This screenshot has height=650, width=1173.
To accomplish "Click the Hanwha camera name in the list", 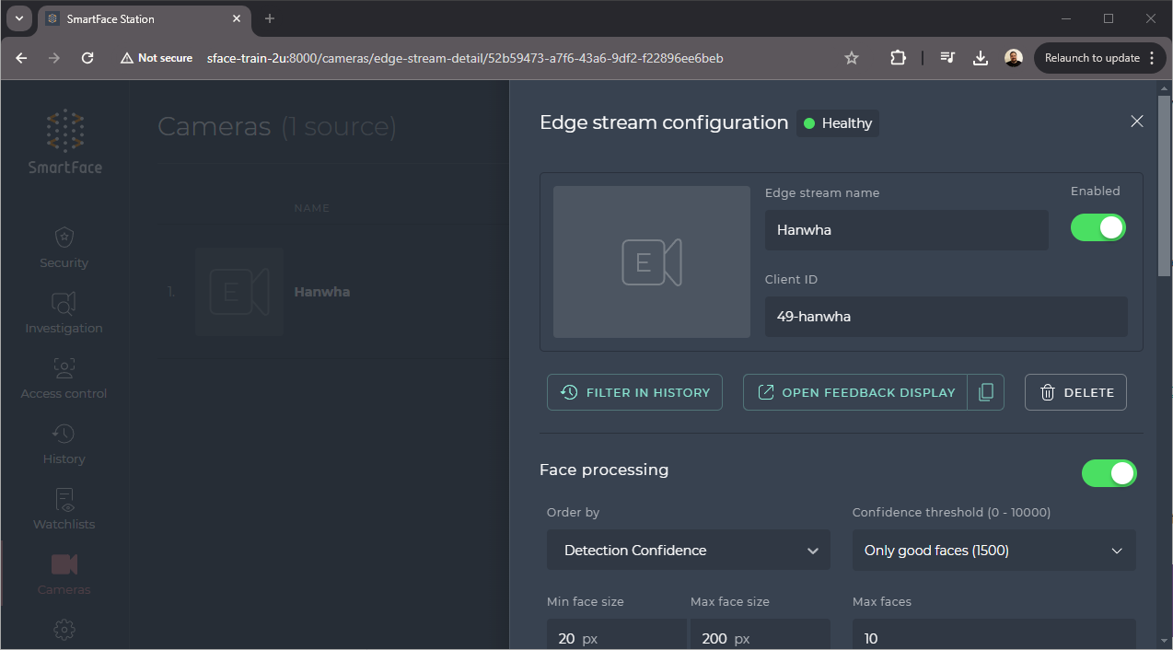I will [322, 292].
